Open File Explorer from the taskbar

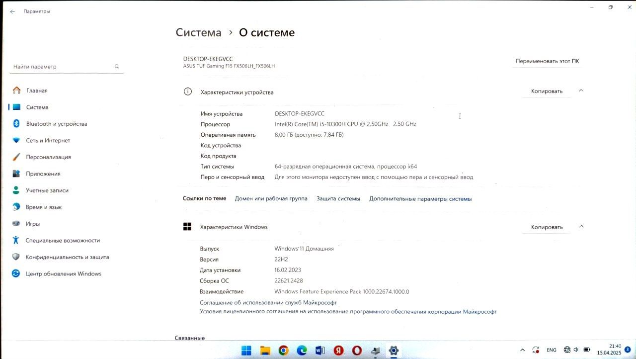(265, 351)
